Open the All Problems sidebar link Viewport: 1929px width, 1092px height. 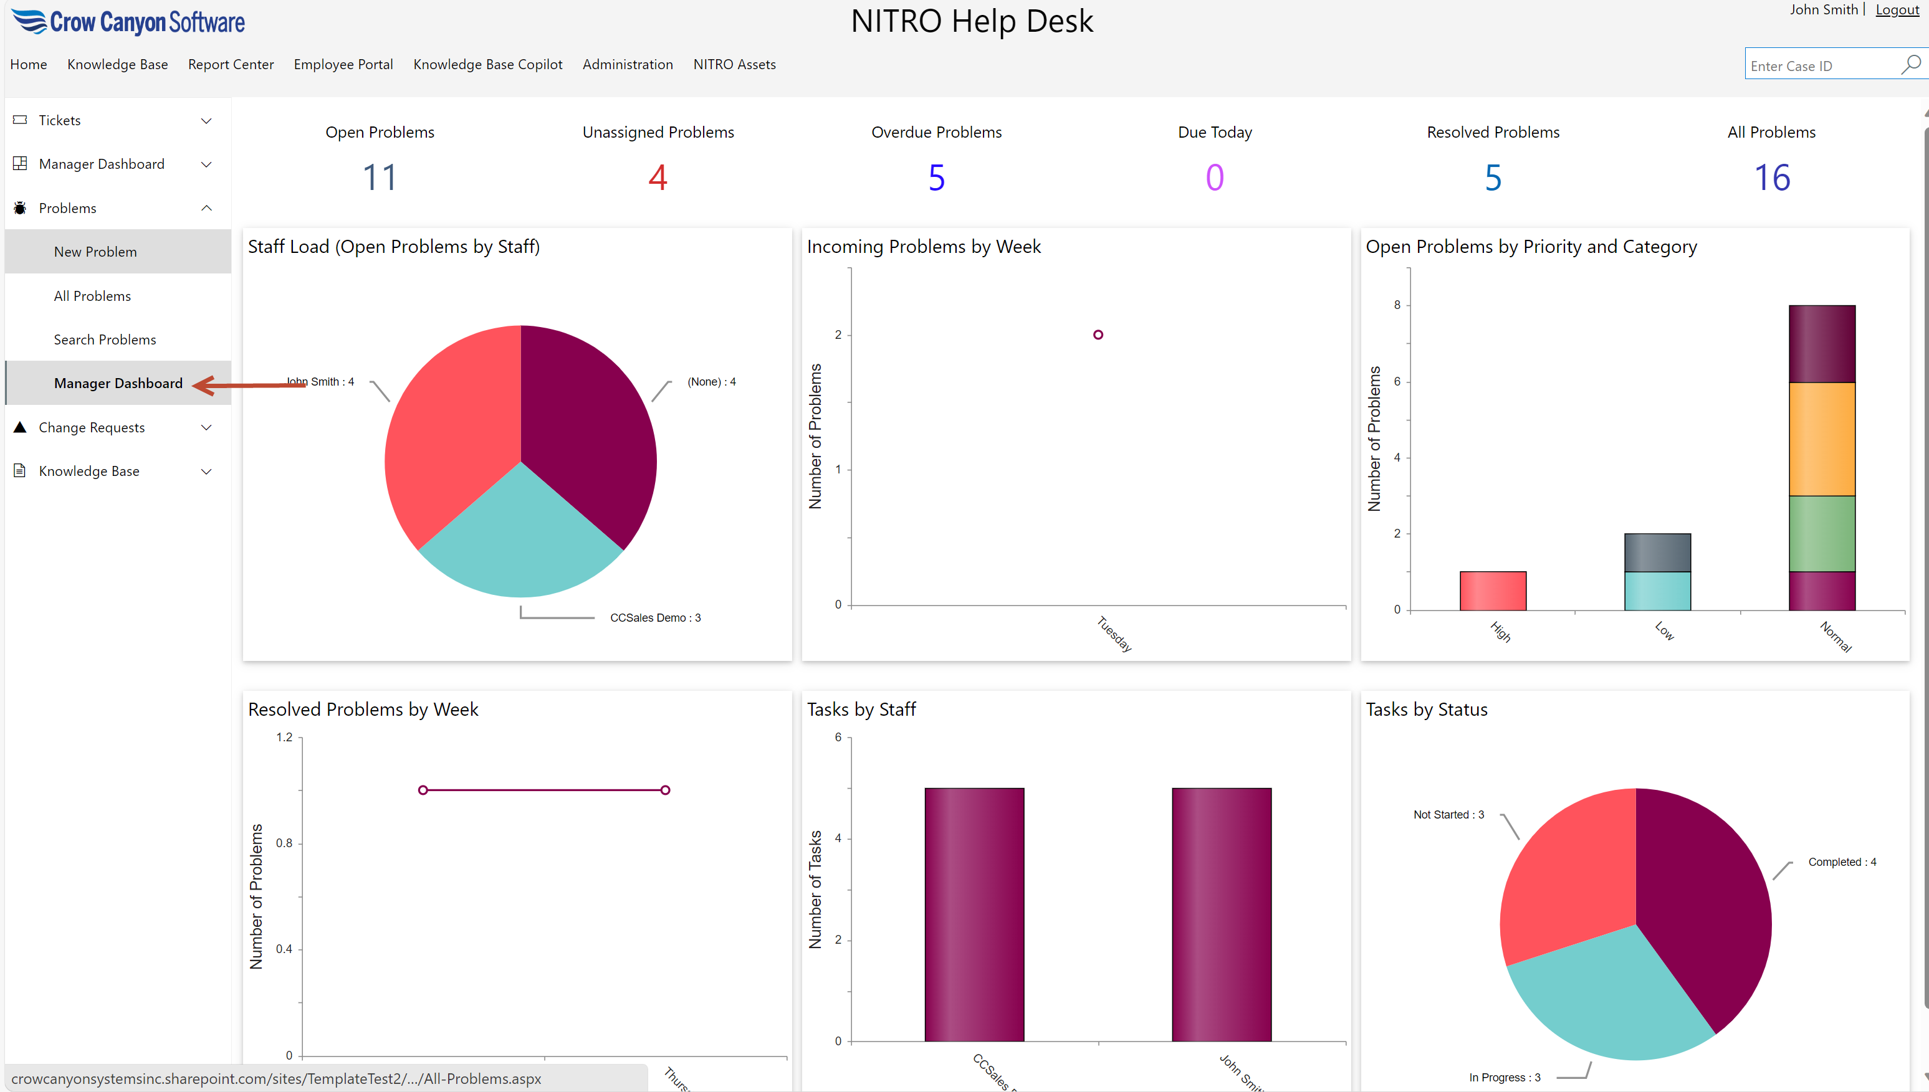[92, 295]
